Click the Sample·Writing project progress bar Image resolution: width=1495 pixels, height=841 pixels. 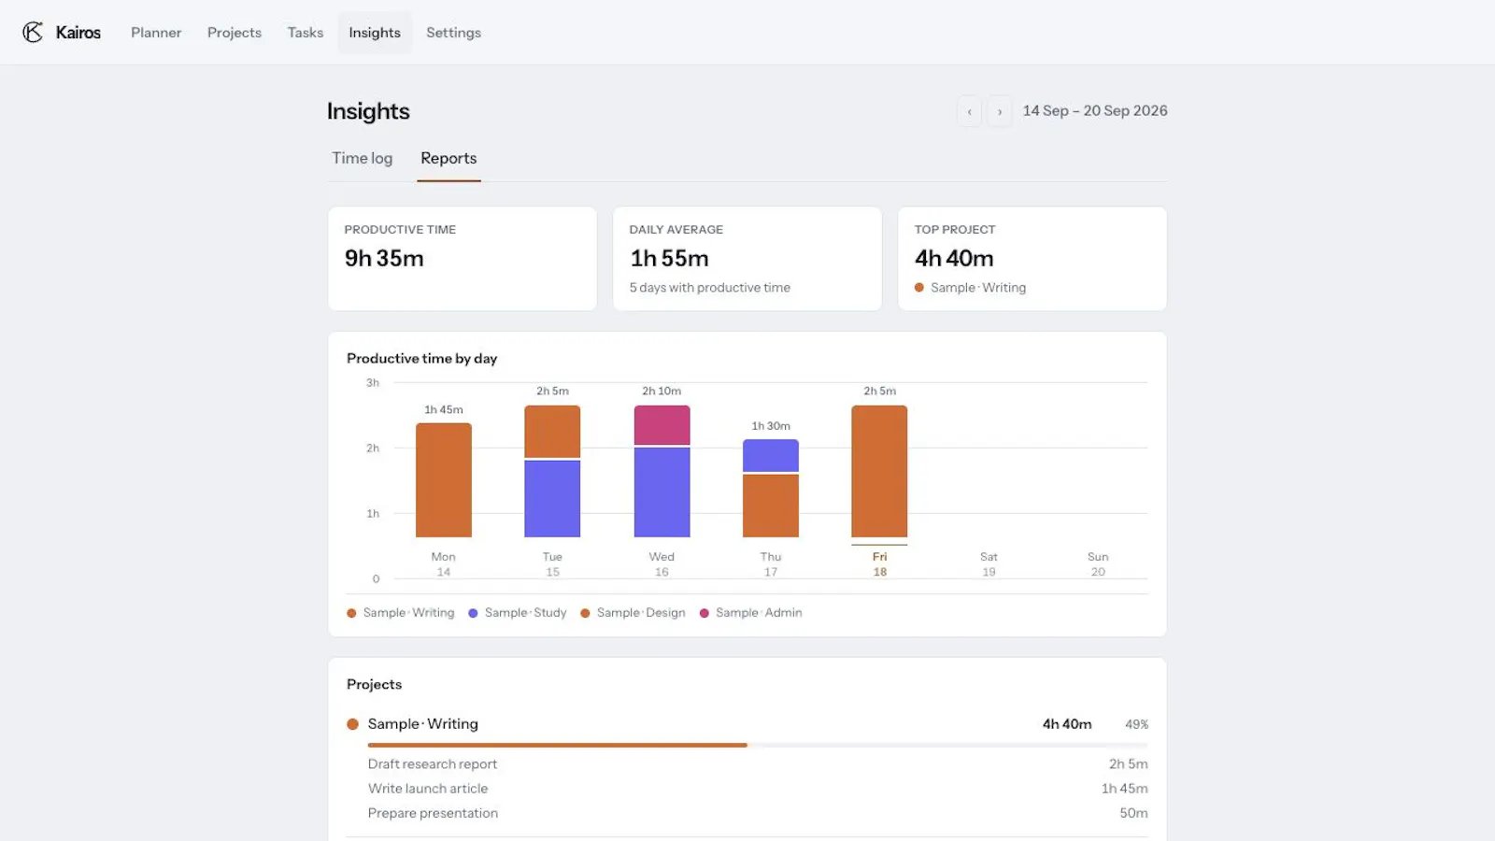758,745
